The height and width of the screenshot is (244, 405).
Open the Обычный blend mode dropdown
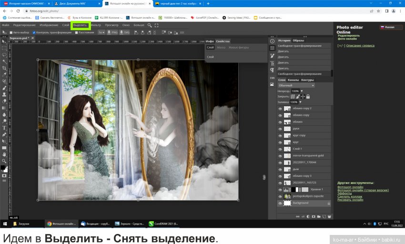296,85
